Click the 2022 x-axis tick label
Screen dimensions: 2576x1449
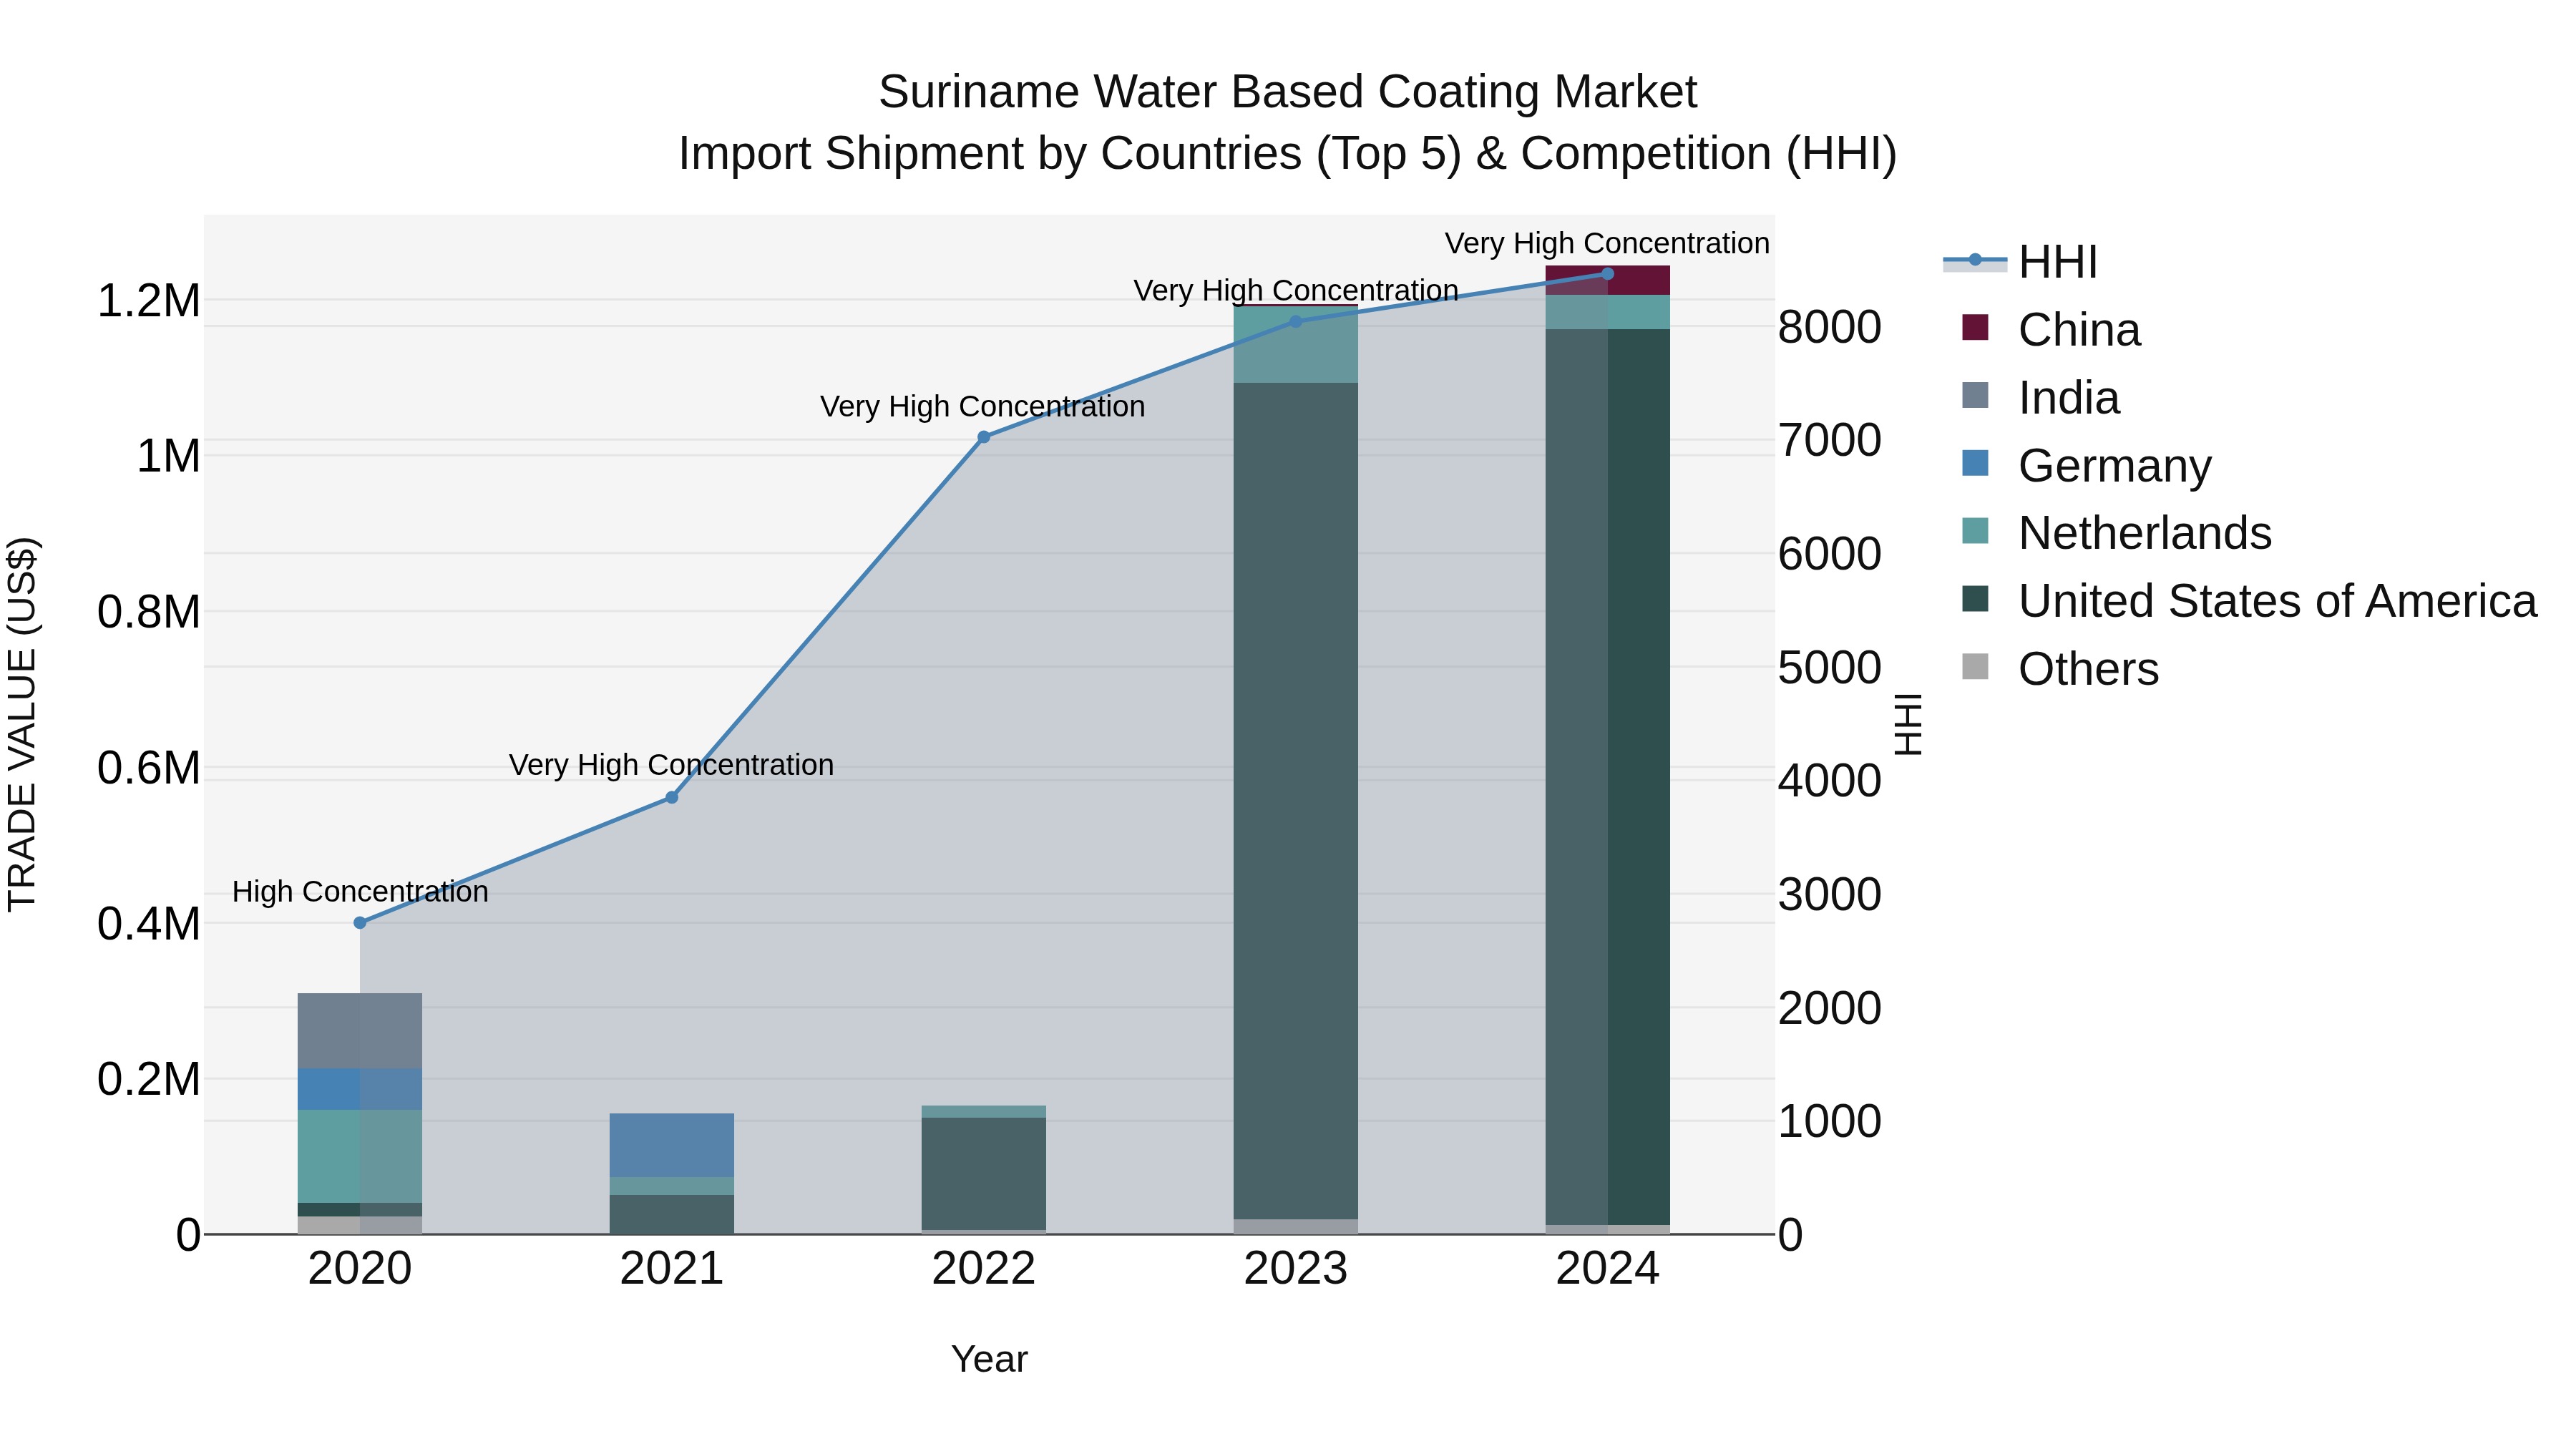984,1269
